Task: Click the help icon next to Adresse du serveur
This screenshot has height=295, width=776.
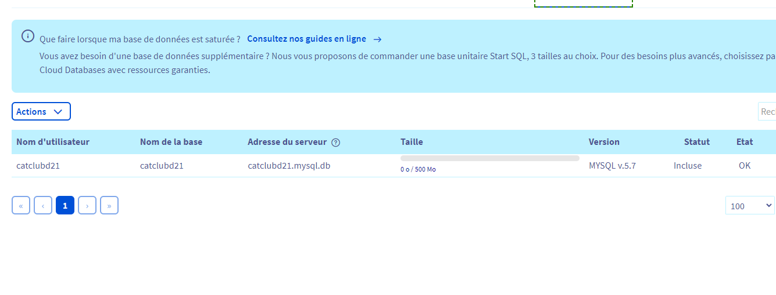Action: [335, 143]
